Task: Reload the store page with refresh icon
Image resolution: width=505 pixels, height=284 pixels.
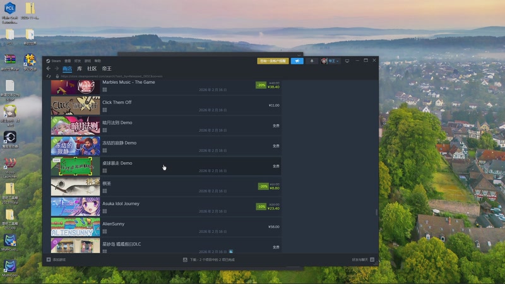Action: pos(49,76)
